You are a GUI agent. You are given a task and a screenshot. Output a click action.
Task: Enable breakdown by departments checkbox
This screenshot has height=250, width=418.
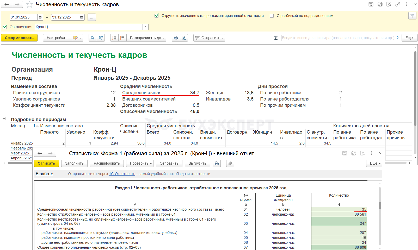[x=272, y=16]
